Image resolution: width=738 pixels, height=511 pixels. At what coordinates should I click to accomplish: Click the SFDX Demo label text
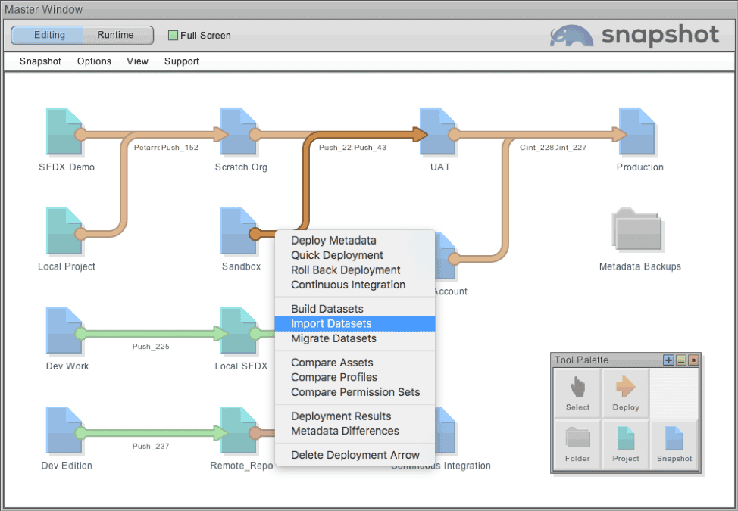click(x=67, y=167)
